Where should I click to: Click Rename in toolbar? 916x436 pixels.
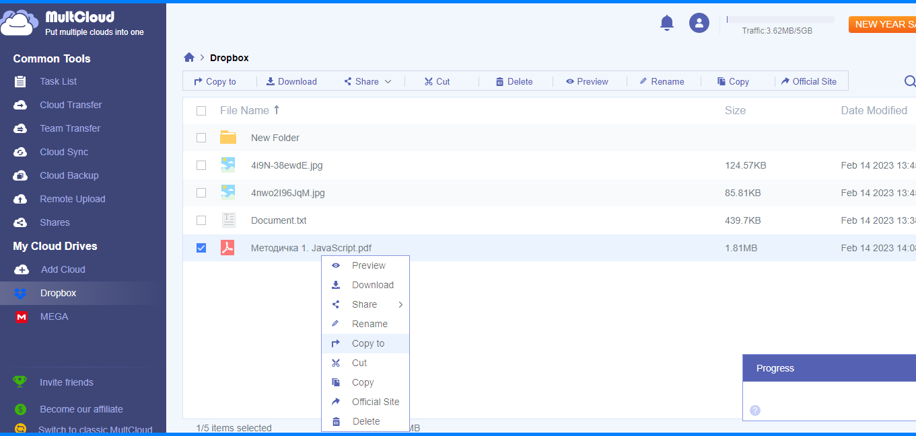coord(662,81)
